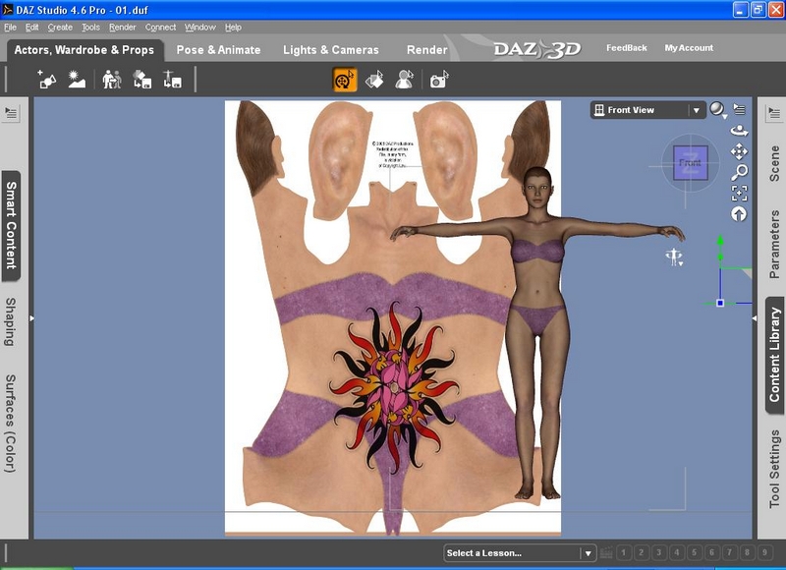
Task: Select the region navigator figure tool
Action: tap(404, 80)
